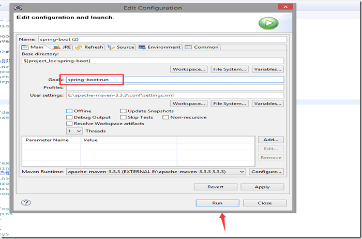Open the Environment tab
362x239 pixels.
pos(159,47)
